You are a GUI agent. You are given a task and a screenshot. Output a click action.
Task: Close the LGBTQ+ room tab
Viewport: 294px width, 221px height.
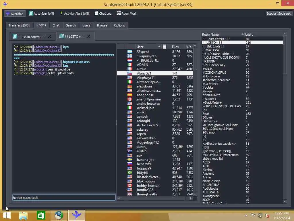pyautogui.click(x=88, y=36)
